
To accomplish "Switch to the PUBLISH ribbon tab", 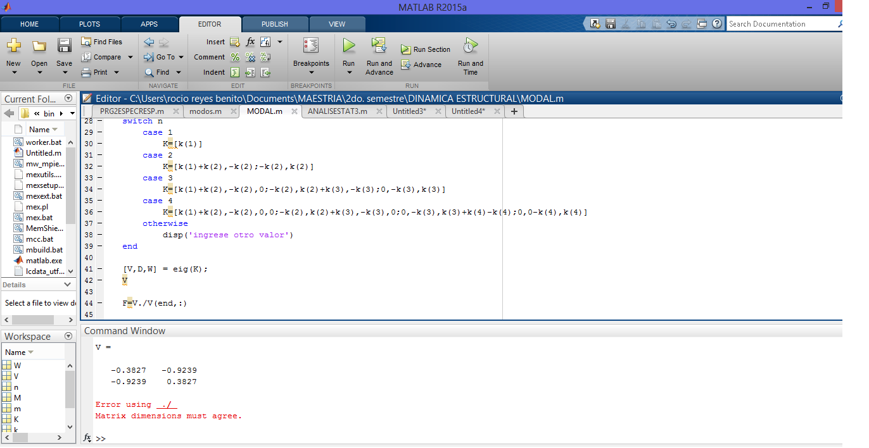I will (275, 24).
